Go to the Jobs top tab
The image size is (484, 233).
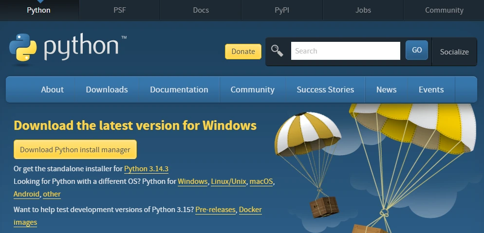pos(363,10)
